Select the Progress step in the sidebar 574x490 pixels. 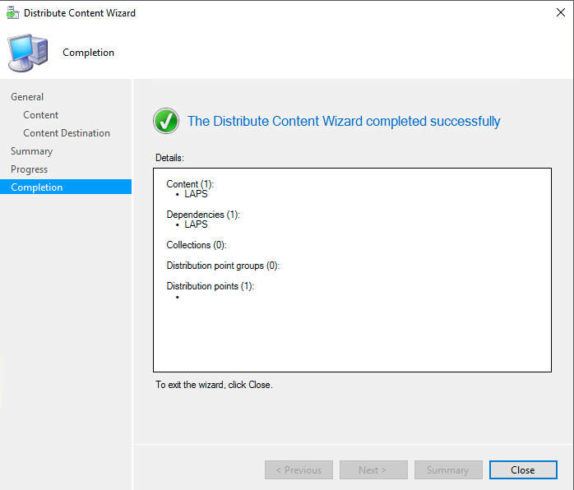click(30, 169)
